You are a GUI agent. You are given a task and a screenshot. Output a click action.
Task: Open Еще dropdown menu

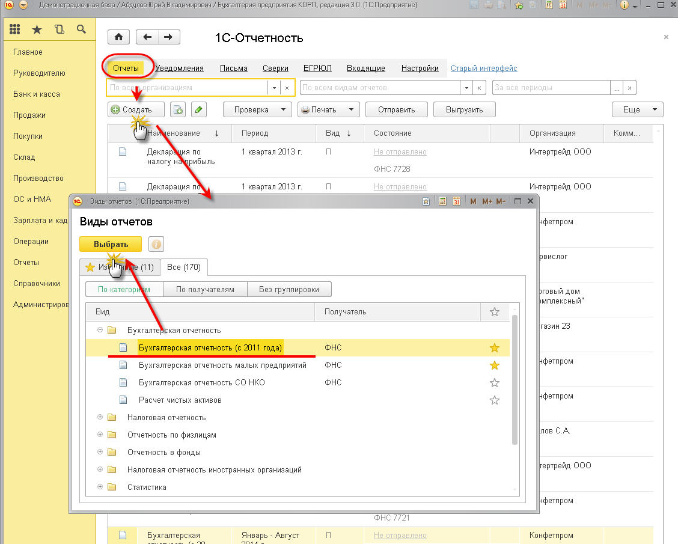[x=637, y=110]
